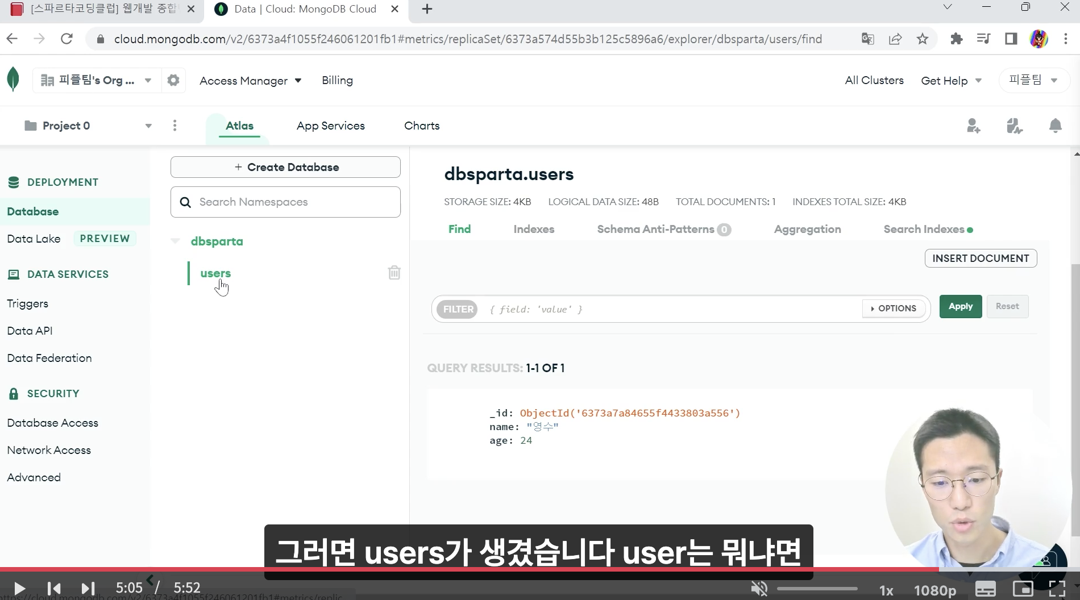1080x600 pixels.
Task: Open organization settings gear icon
Action: pyautogui.click(x=173, y=80)
